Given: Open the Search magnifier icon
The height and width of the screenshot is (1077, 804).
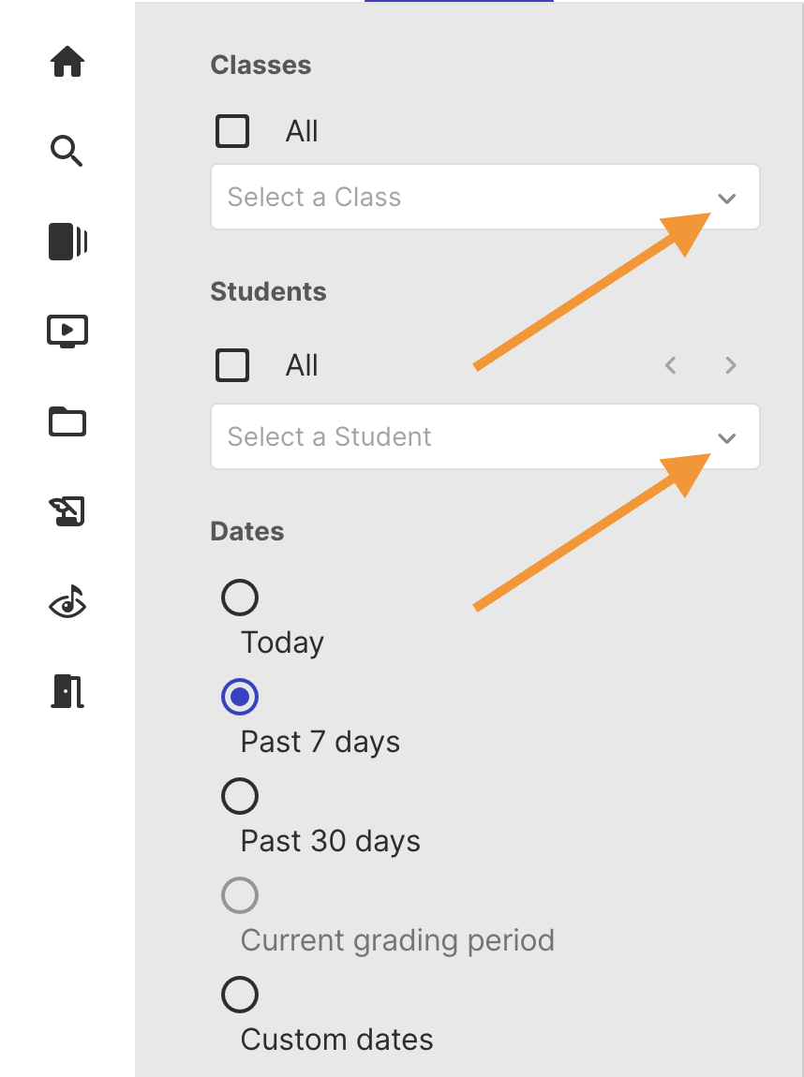Looking at the screenshot, I should click(x=67, y=151).
